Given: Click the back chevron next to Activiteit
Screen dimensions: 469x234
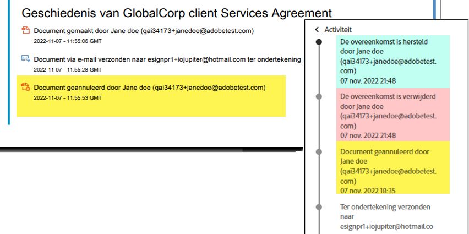Looking at the screenshot, I should coord(317,30).
